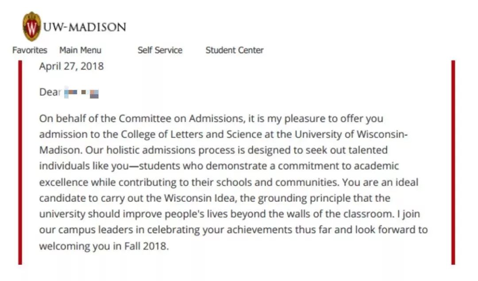The width and height of the screenshot is (478, 281).
Task: Click the UW-Madison crest logo
Action: 31,27
